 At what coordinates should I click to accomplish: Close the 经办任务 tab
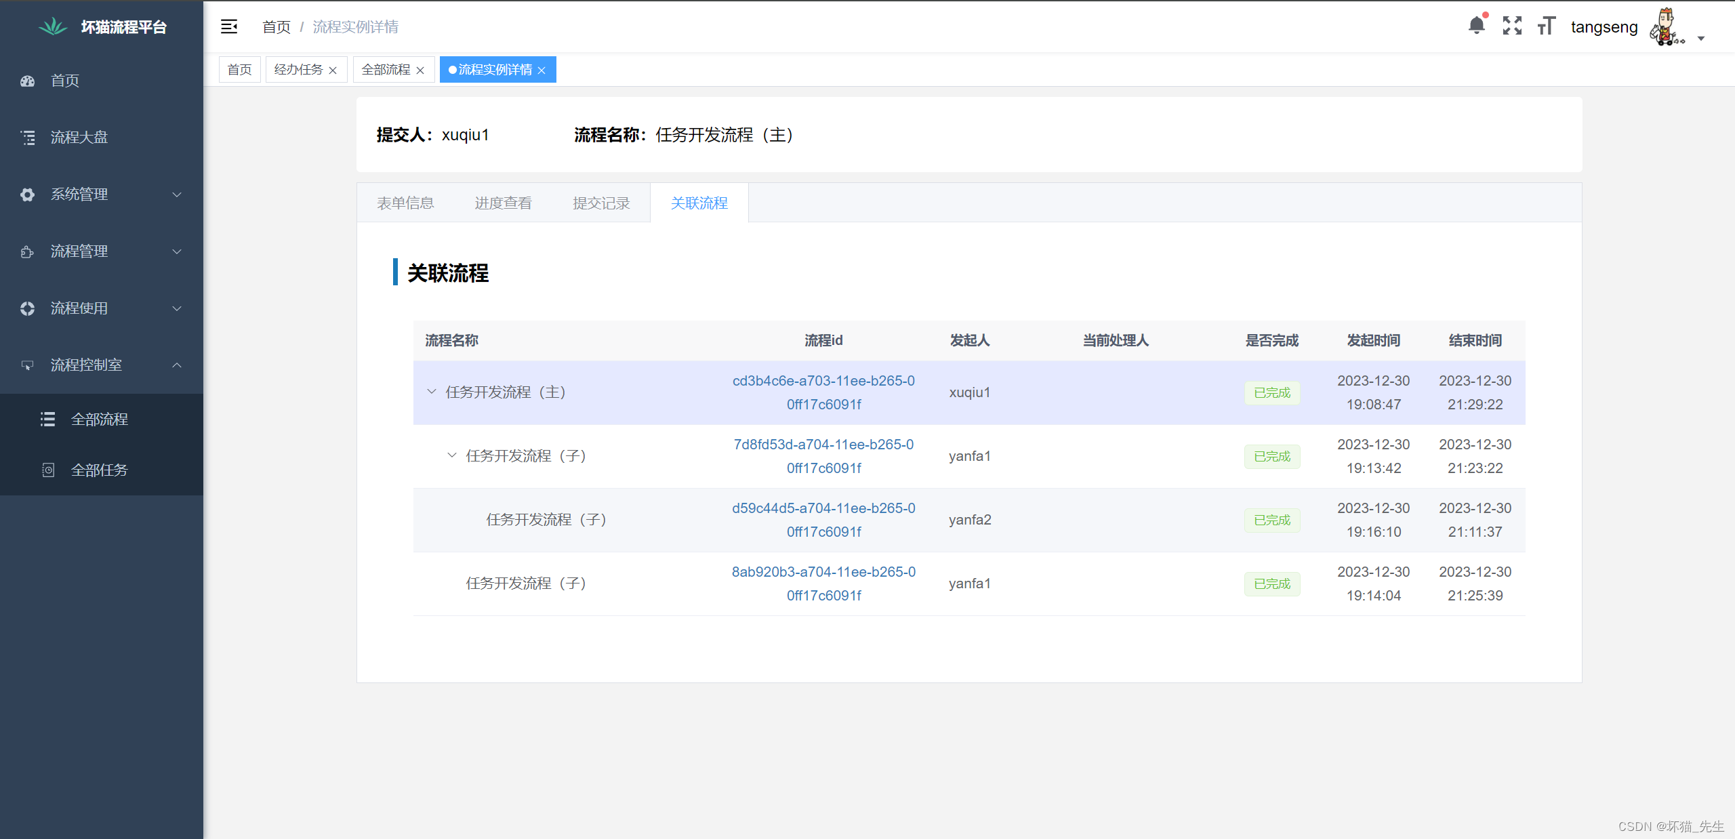[333, 70]
